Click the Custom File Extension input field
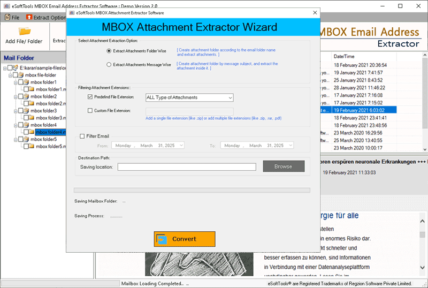 click(x=189, y=111)
